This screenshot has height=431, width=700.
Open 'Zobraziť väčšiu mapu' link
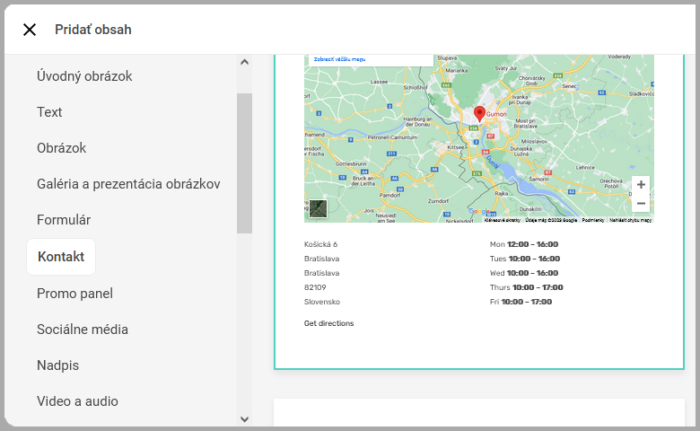339,59
